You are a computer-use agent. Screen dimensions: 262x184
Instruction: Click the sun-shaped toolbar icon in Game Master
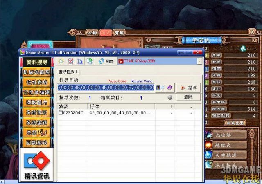(x=61, y=61)
